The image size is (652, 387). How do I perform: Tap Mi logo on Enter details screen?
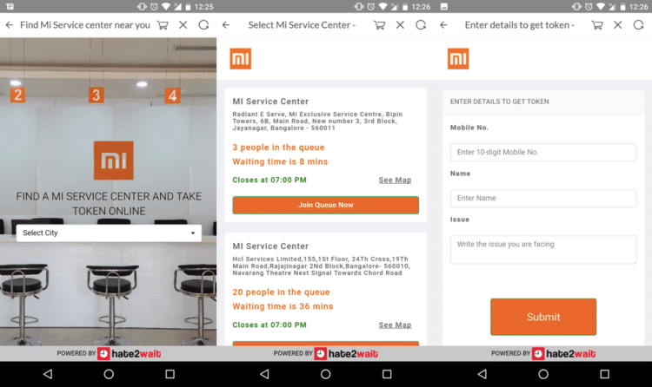click(458, 58)
